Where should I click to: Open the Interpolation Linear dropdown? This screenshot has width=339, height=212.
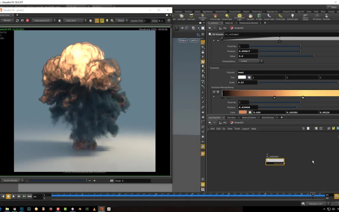(x=250, y=61)
